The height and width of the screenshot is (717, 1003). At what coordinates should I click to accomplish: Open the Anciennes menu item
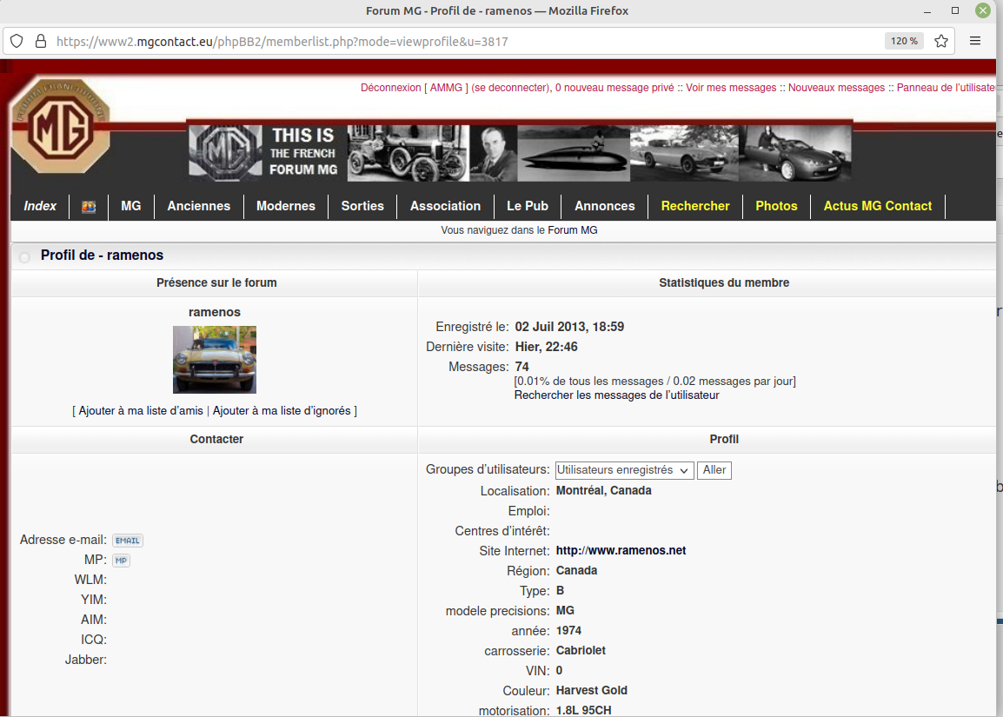coord(198,206)
